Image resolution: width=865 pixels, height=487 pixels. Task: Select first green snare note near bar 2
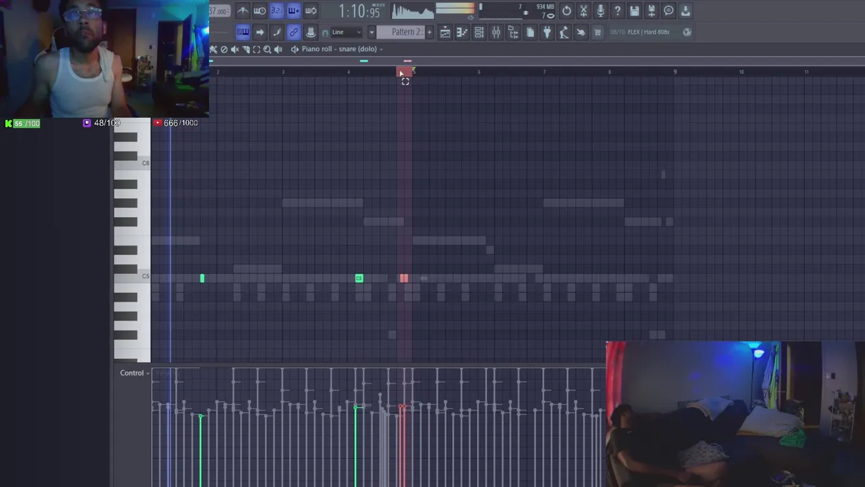click(201, 278)
